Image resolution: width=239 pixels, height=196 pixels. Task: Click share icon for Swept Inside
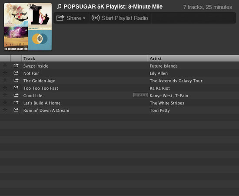[x=16, y=65]
